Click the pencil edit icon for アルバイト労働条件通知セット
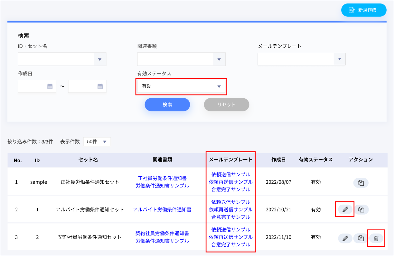394x256 pixels. coord(345,210)
